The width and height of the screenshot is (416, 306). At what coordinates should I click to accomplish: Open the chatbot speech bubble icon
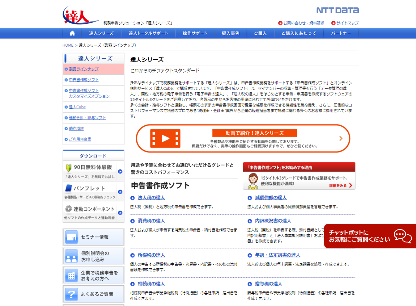[x=403, y=236]
